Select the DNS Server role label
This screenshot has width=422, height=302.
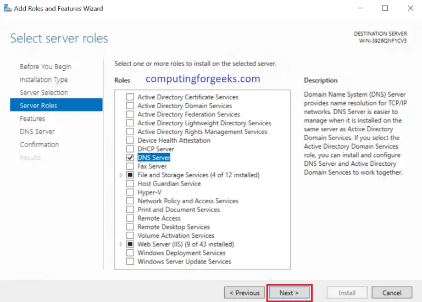154,158
